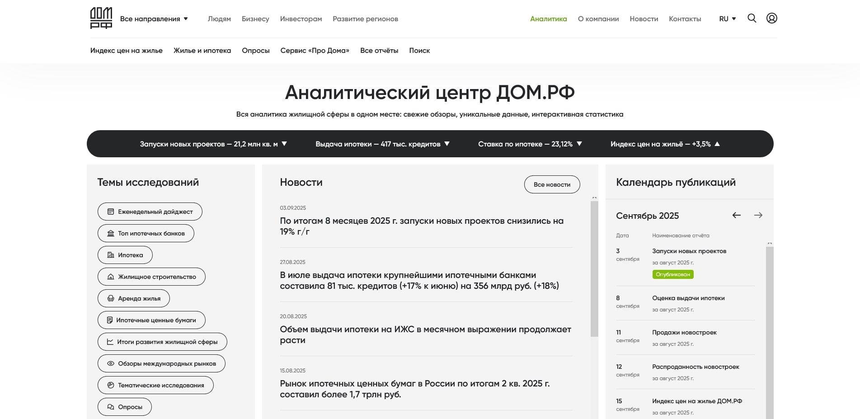860x419 pixels.
Task: Open Топ ипотечных банков via bank icon
Action: click(110, 233)
